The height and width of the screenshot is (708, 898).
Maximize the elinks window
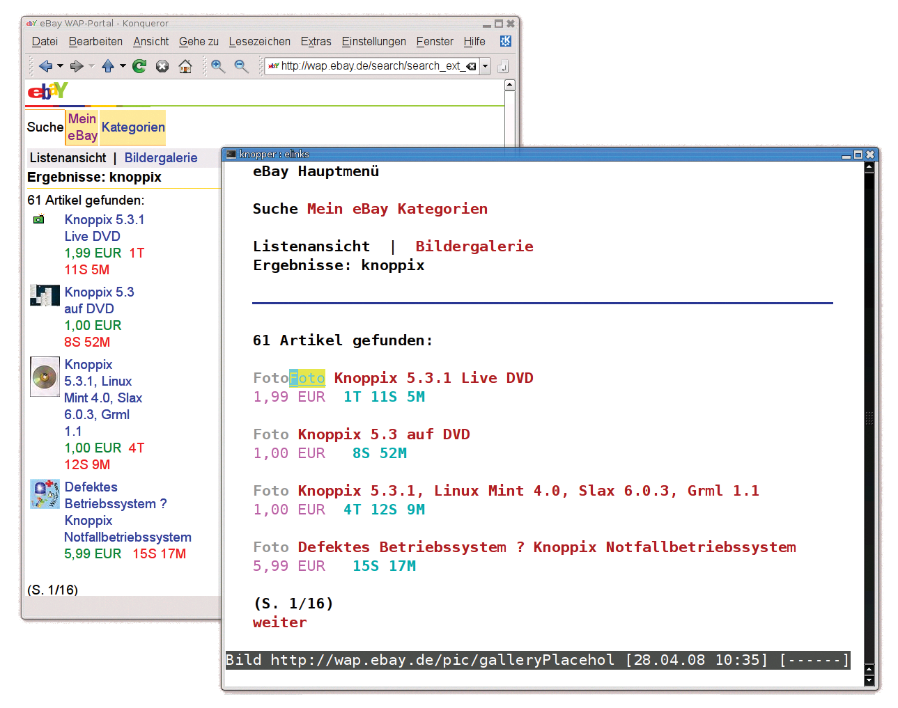858,155
